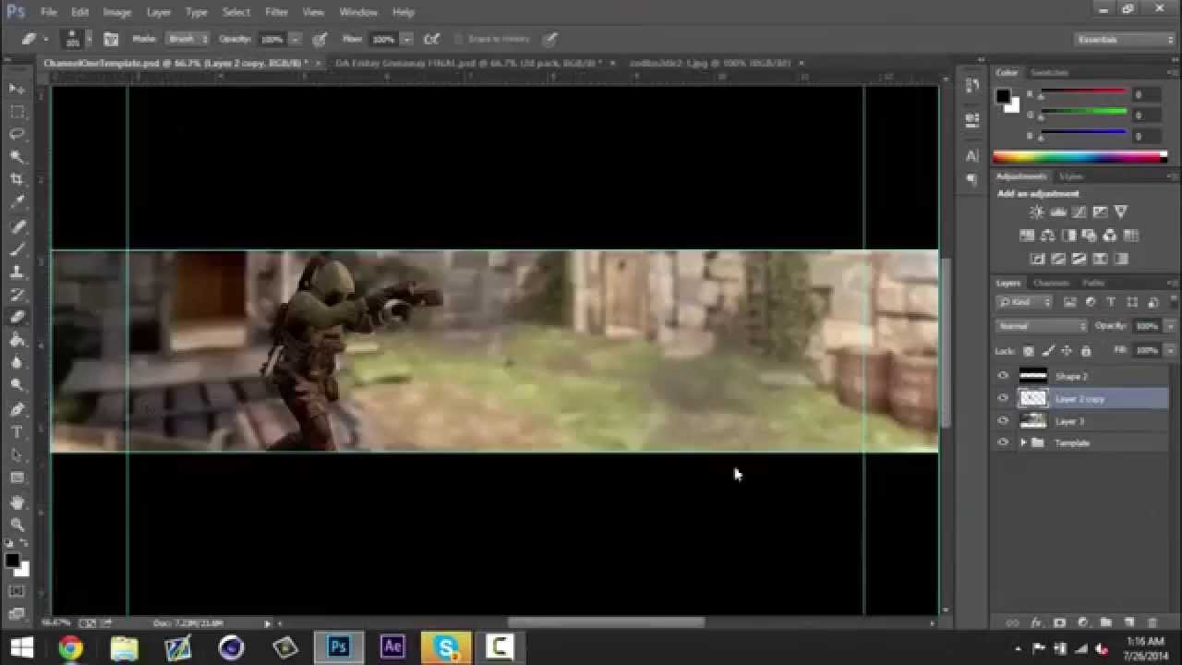
Task: Open the File menu
Action: [x=49, y=12]
